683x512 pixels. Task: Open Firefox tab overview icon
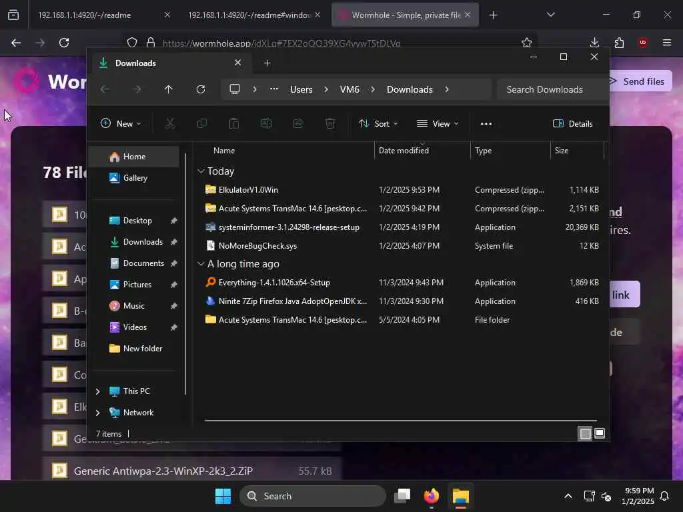point(13,15)
